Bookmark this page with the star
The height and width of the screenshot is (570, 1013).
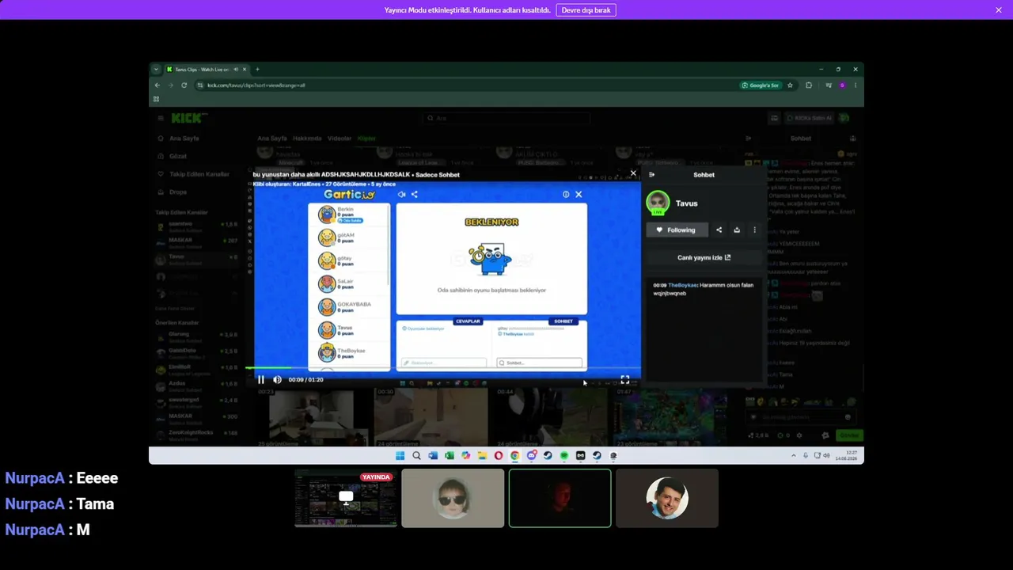(790, 85)
